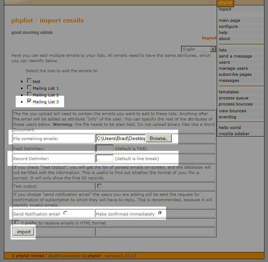Open 'hello world' in sidebar
Image resolution: width=268 pixels, height=262 pixels.
pyautogui.click(x=230, y=128)
